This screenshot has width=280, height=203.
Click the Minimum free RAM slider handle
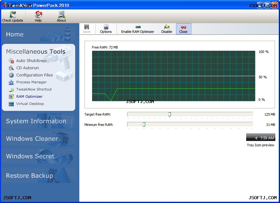coord(144,124)
